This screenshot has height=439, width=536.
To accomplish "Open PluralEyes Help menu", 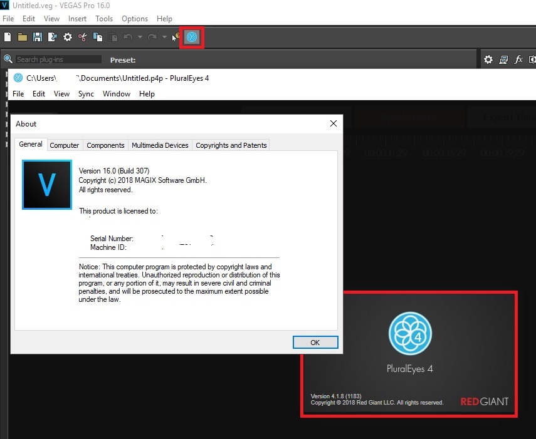I will pyautogui.click(x=147, y=94).
